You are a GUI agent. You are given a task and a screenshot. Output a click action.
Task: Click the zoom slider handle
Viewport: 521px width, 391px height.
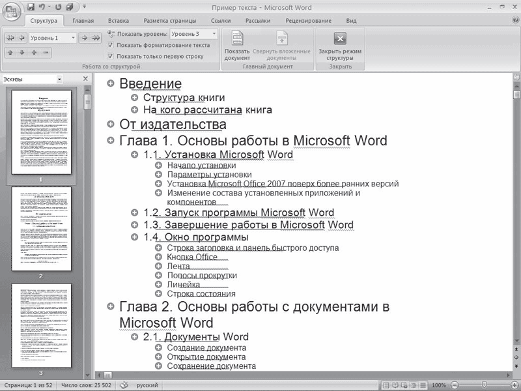(x=485, y=385)
